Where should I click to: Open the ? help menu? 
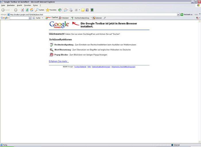pos(40,5)
